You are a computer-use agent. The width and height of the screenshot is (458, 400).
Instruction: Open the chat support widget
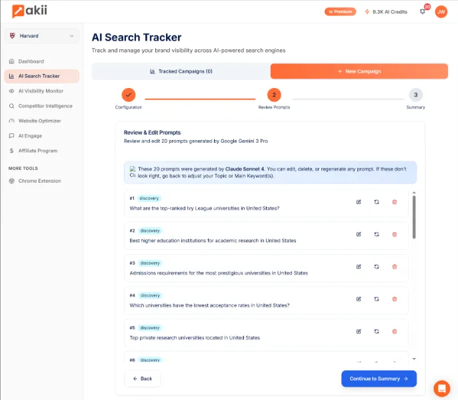pyautogui.click(x=441, y=388)
